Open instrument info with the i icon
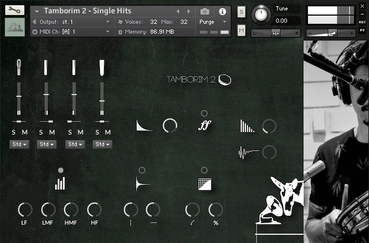 pos(222,11)
